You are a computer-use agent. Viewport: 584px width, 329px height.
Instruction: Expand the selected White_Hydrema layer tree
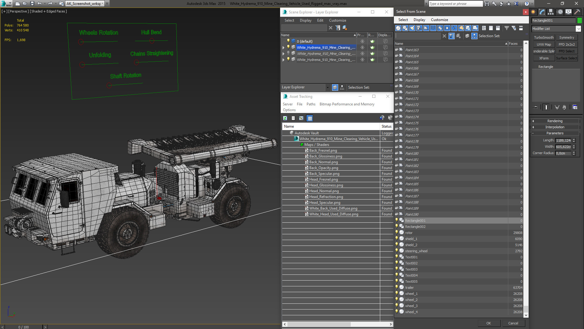pyautogui.click(x=283, y=48)
